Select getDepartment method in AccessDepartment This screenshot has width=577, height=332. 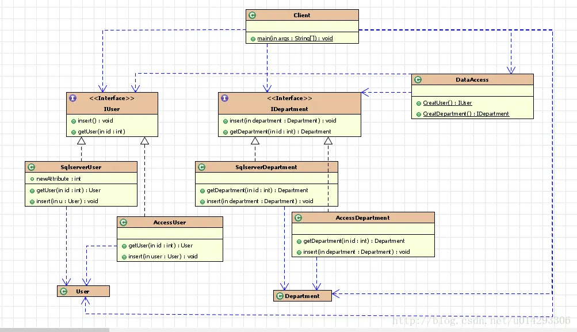tap(354, 241)
